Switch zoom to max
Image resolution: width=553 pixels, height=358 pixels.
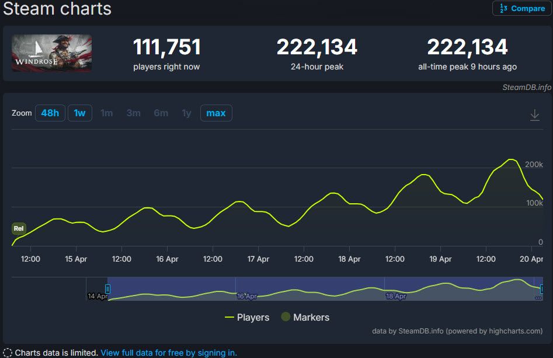tap(215, 113)
